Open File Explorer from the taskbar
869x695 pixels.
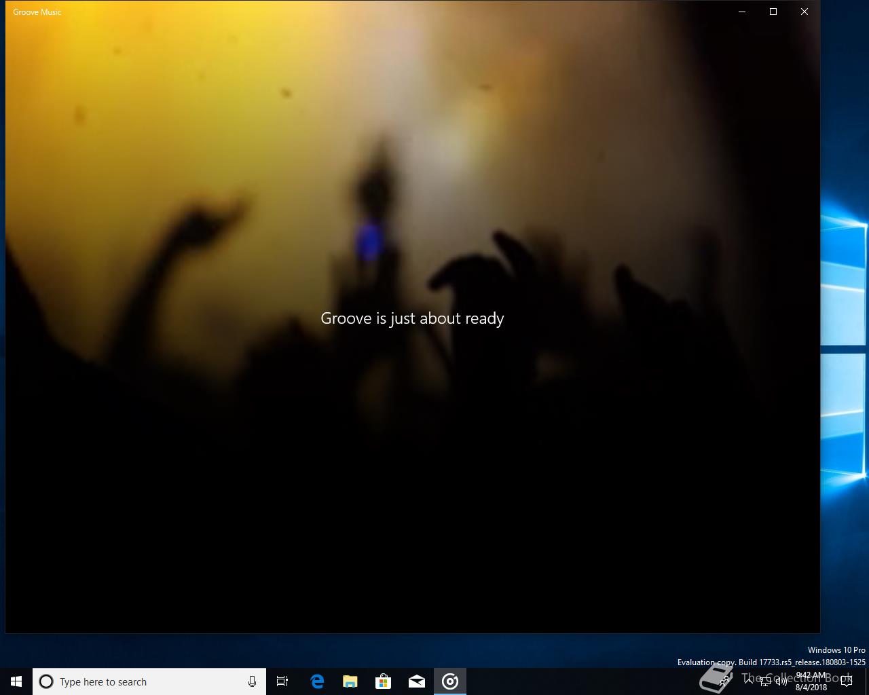click(x=350, y=681)
